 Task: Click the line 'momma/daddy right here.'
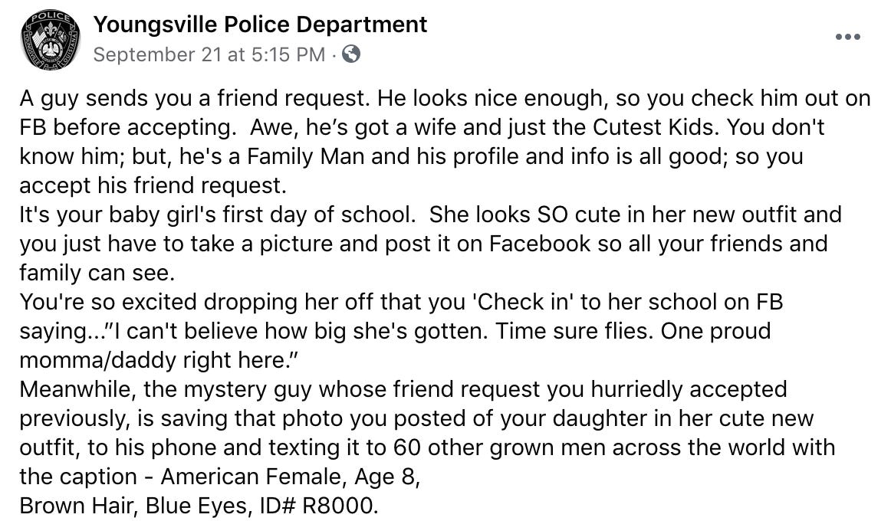click(x=159, y=360)
